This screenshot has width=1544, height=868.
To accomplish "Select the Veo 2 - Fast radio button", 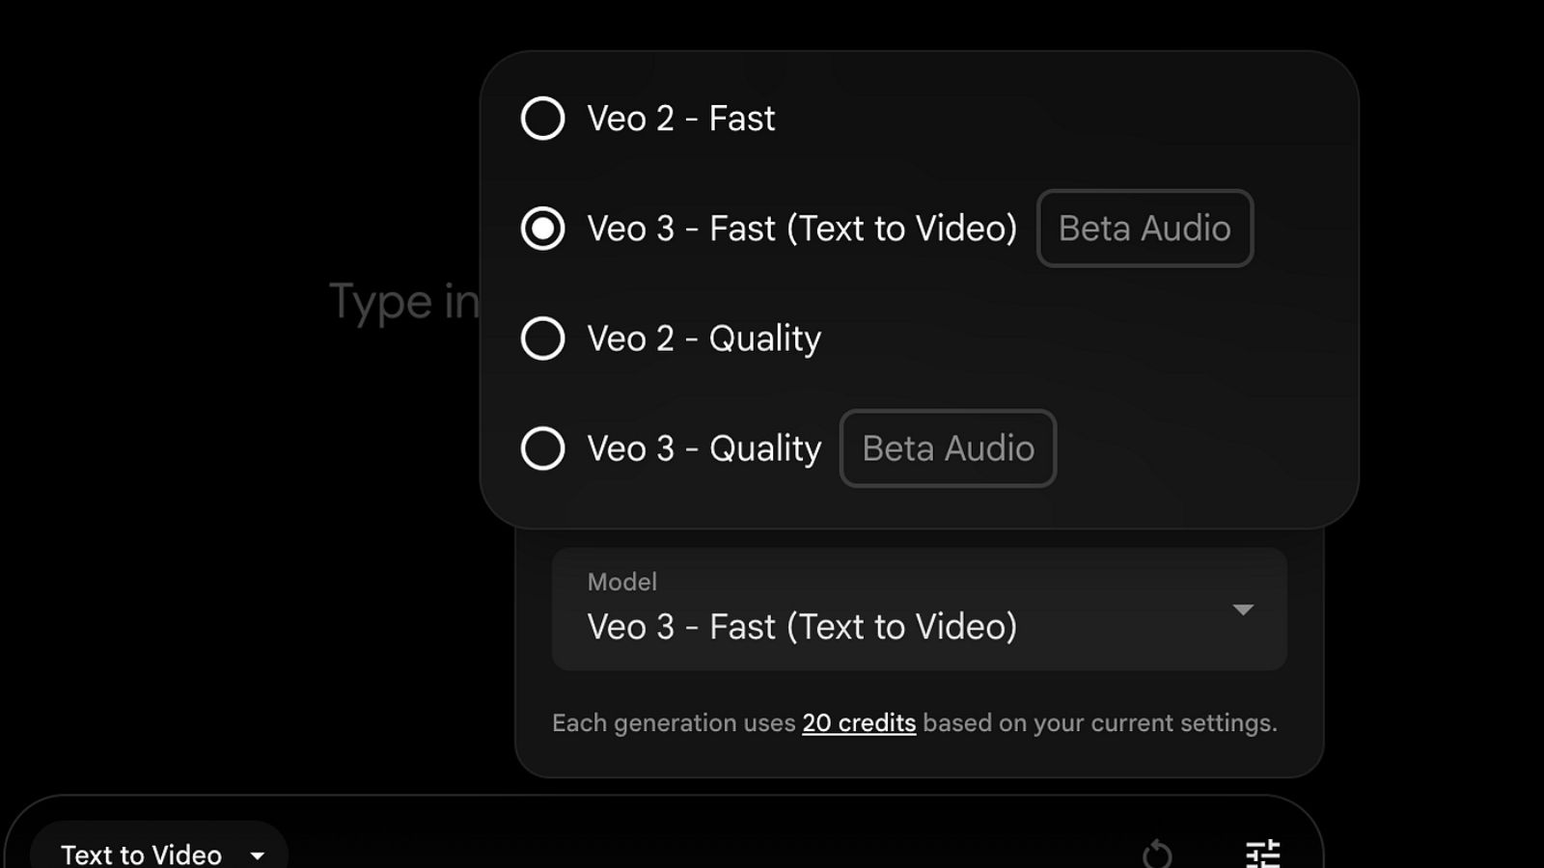I will [542, 119].
